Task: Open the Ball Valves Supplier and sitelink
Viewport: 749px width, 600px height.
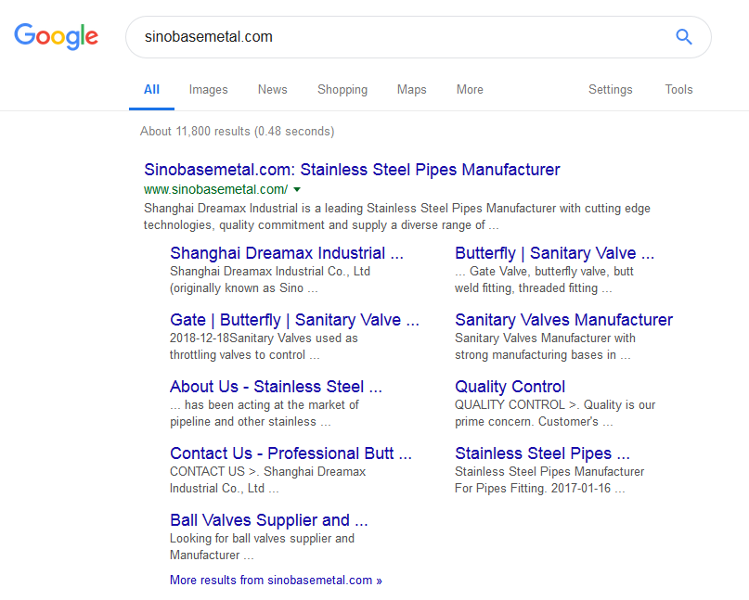Action: point(269,520)
